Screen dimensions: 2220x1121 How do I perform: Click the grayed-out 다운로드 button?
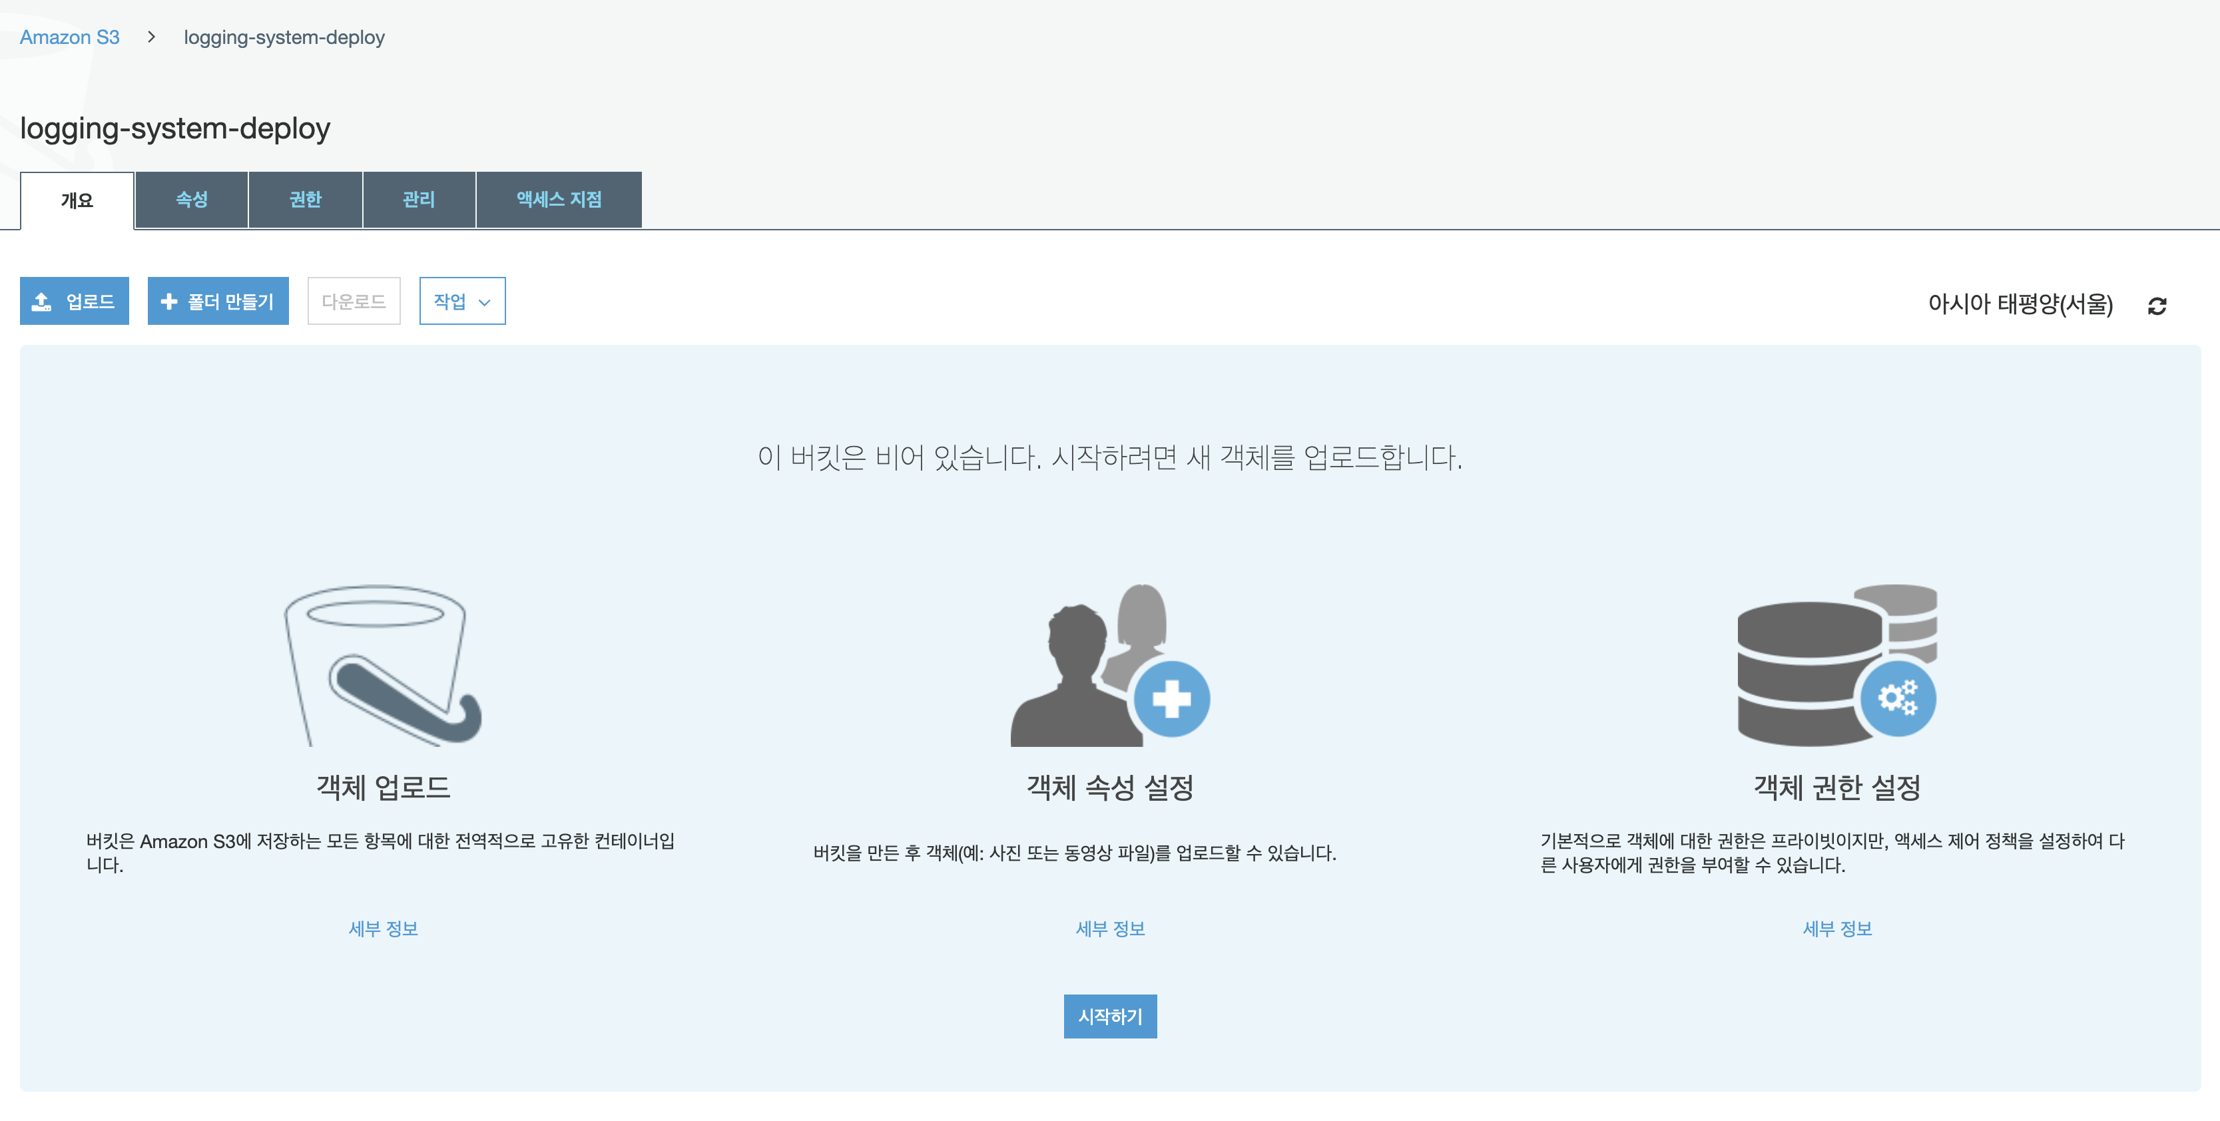[354, 302]
